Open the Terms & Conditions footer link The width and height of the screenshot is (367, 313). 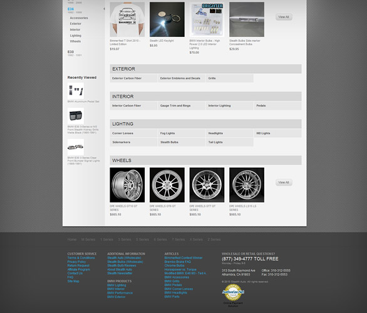81,258
